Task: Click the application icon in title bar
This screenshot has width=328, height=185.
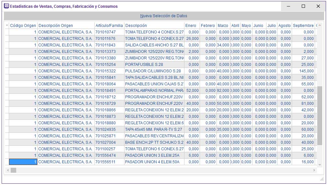Action: point(6,6)
